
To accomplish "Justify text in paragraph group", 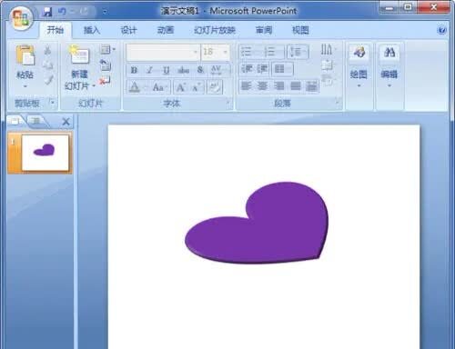I will click(296, 86).
